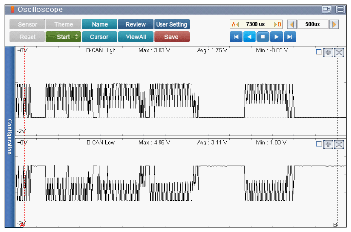This screenshot has width=351, height=232.
Task: Skip to the last recorded frame
Action: (x=290, y=37)
